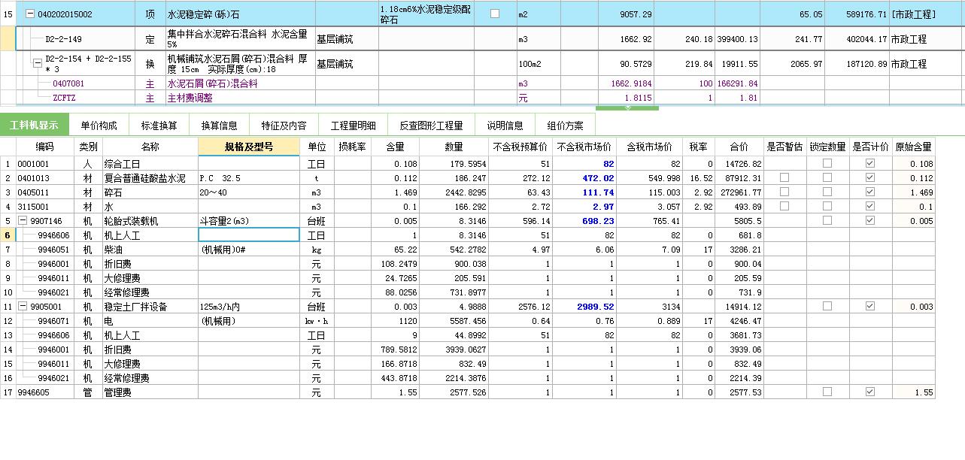The height and width of the screenshot is (460, 965).
Task: Click the 不含税市场价 column header
Action: [x=584, y=147]
